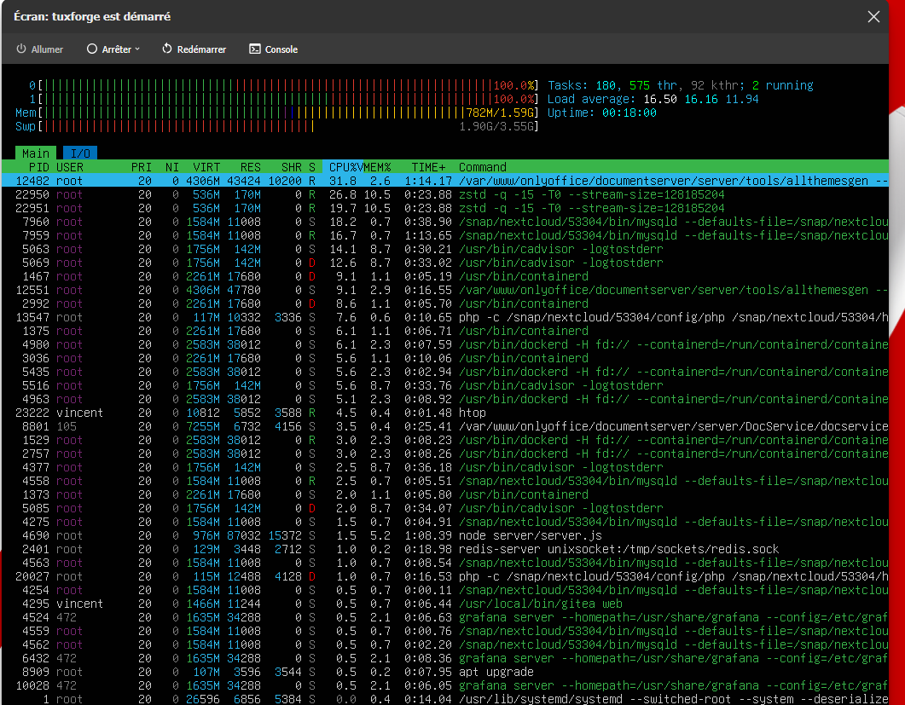Image resolution: width=905 pixels, height=705 pixels.
Task: Select zstd process PID 22950
Action: pyautogui.click(x=445, y=194)
